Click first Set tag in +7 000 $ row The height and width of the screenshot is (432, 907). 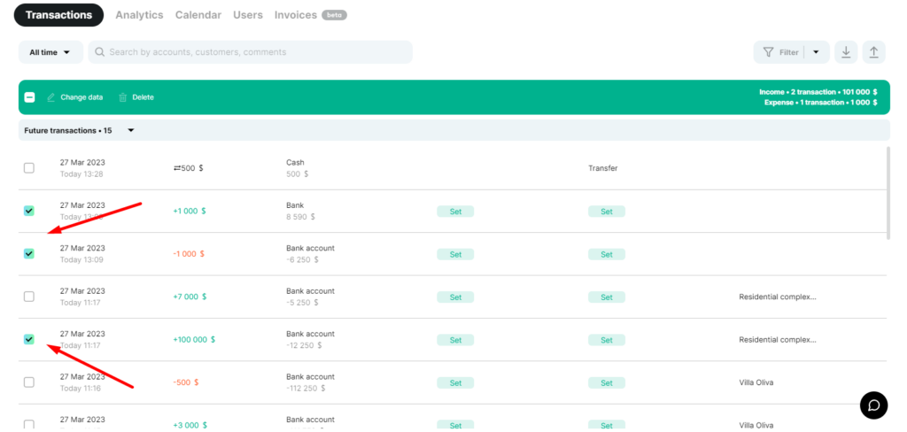coord(455,297)
